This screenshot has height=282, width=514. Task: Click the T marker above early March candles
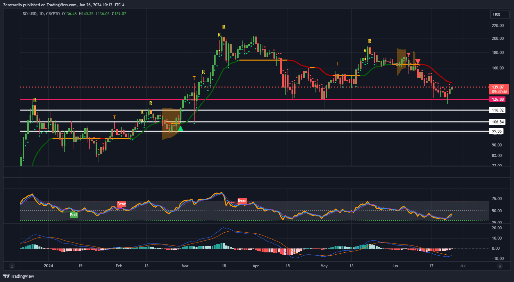pos(194,78)
